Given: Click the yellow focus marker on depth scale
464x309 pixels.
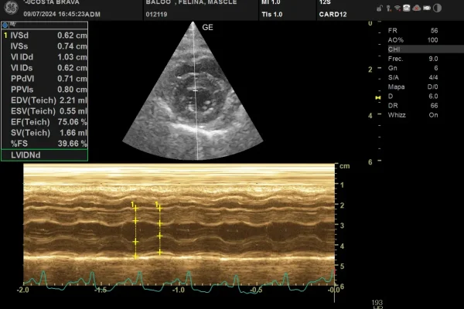Looking at the screenshot, I should coord(377,99).
